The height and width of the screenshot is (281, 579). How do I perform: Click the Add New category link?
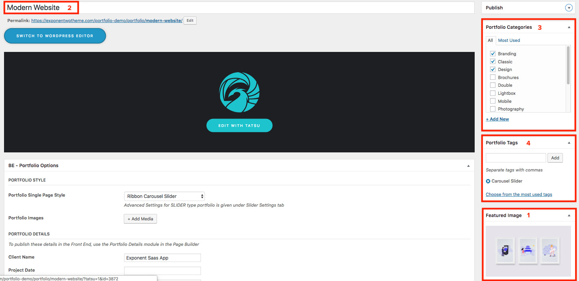[x=497, y=119]
